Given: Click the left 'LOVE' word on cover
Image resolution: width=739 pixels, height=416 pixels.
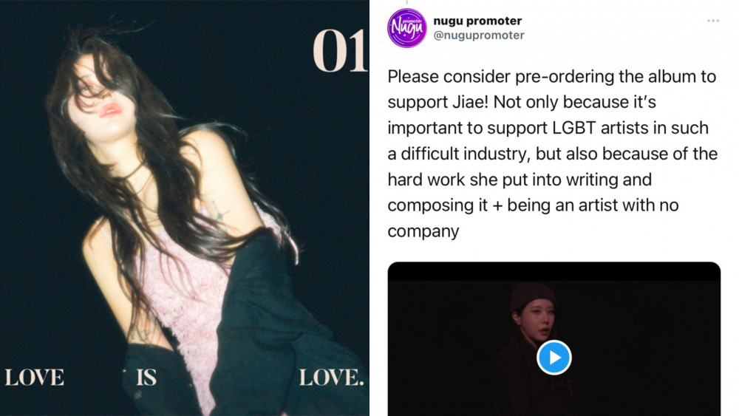Looking at the screenshot, I should 35,378.
